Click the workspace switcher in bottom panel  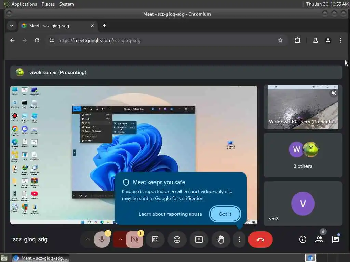point(310,258)
